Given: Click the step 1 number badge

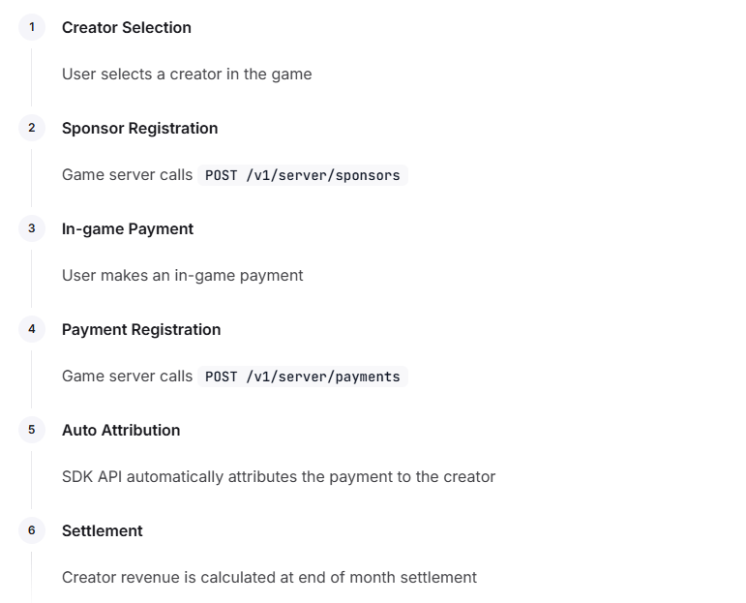Looking at the screenshot, I should (x=32, y=27).
